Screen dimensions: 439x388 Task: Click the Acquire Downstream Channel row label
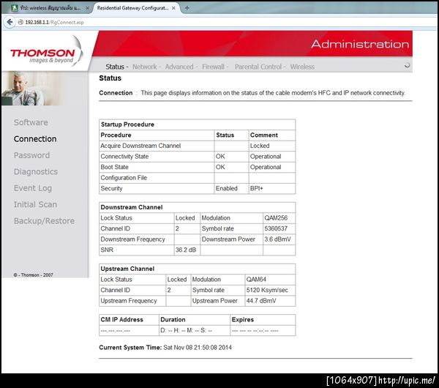140,146
